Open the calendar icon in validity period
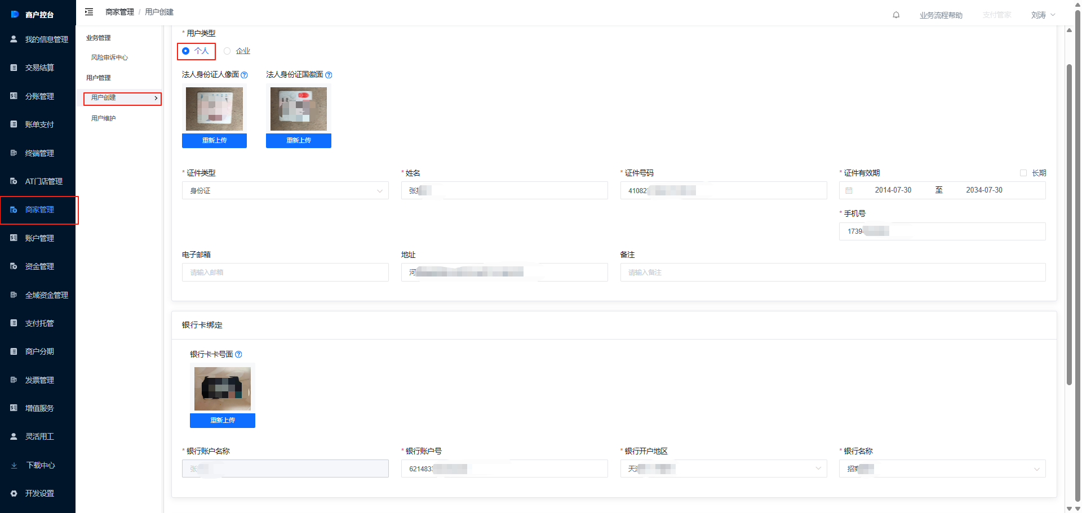1082x513 pixels. (x=849, y=190)
